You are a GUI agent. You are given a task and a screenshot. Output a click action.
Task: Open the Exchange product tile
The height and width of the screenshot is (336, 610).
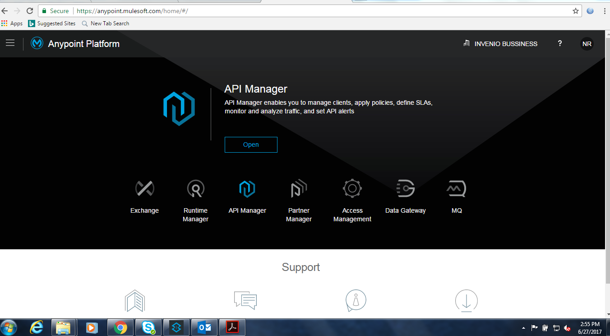[144, 197]
